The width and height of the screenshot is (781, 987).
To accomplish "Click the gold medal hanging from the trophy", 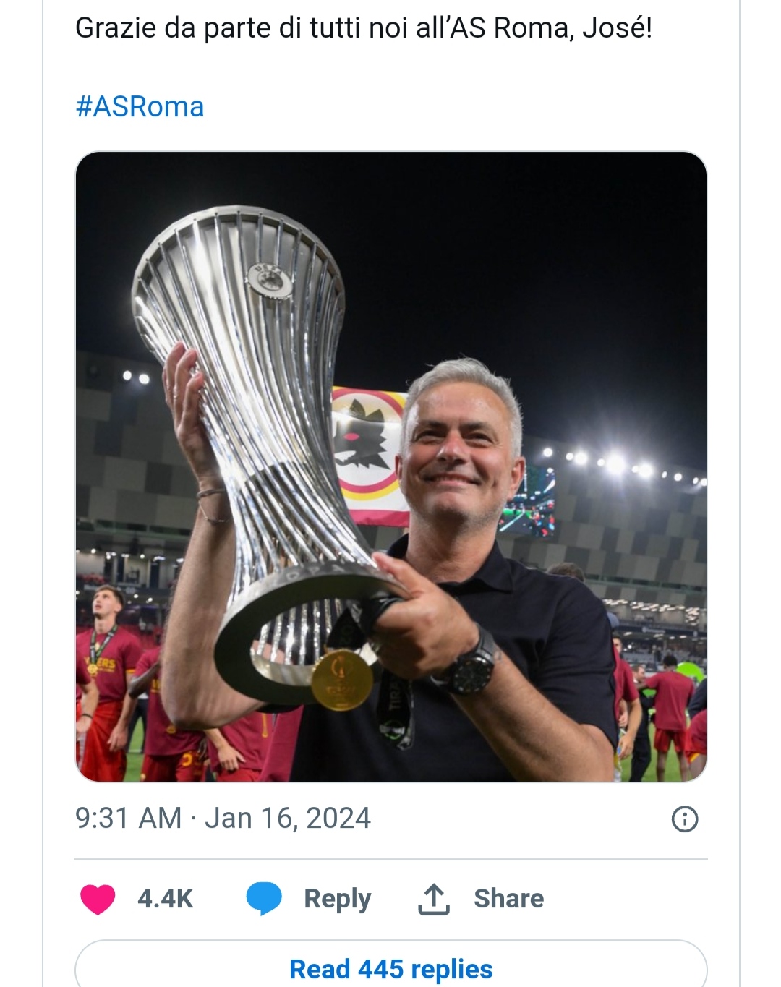I will [x=342, y=680].
